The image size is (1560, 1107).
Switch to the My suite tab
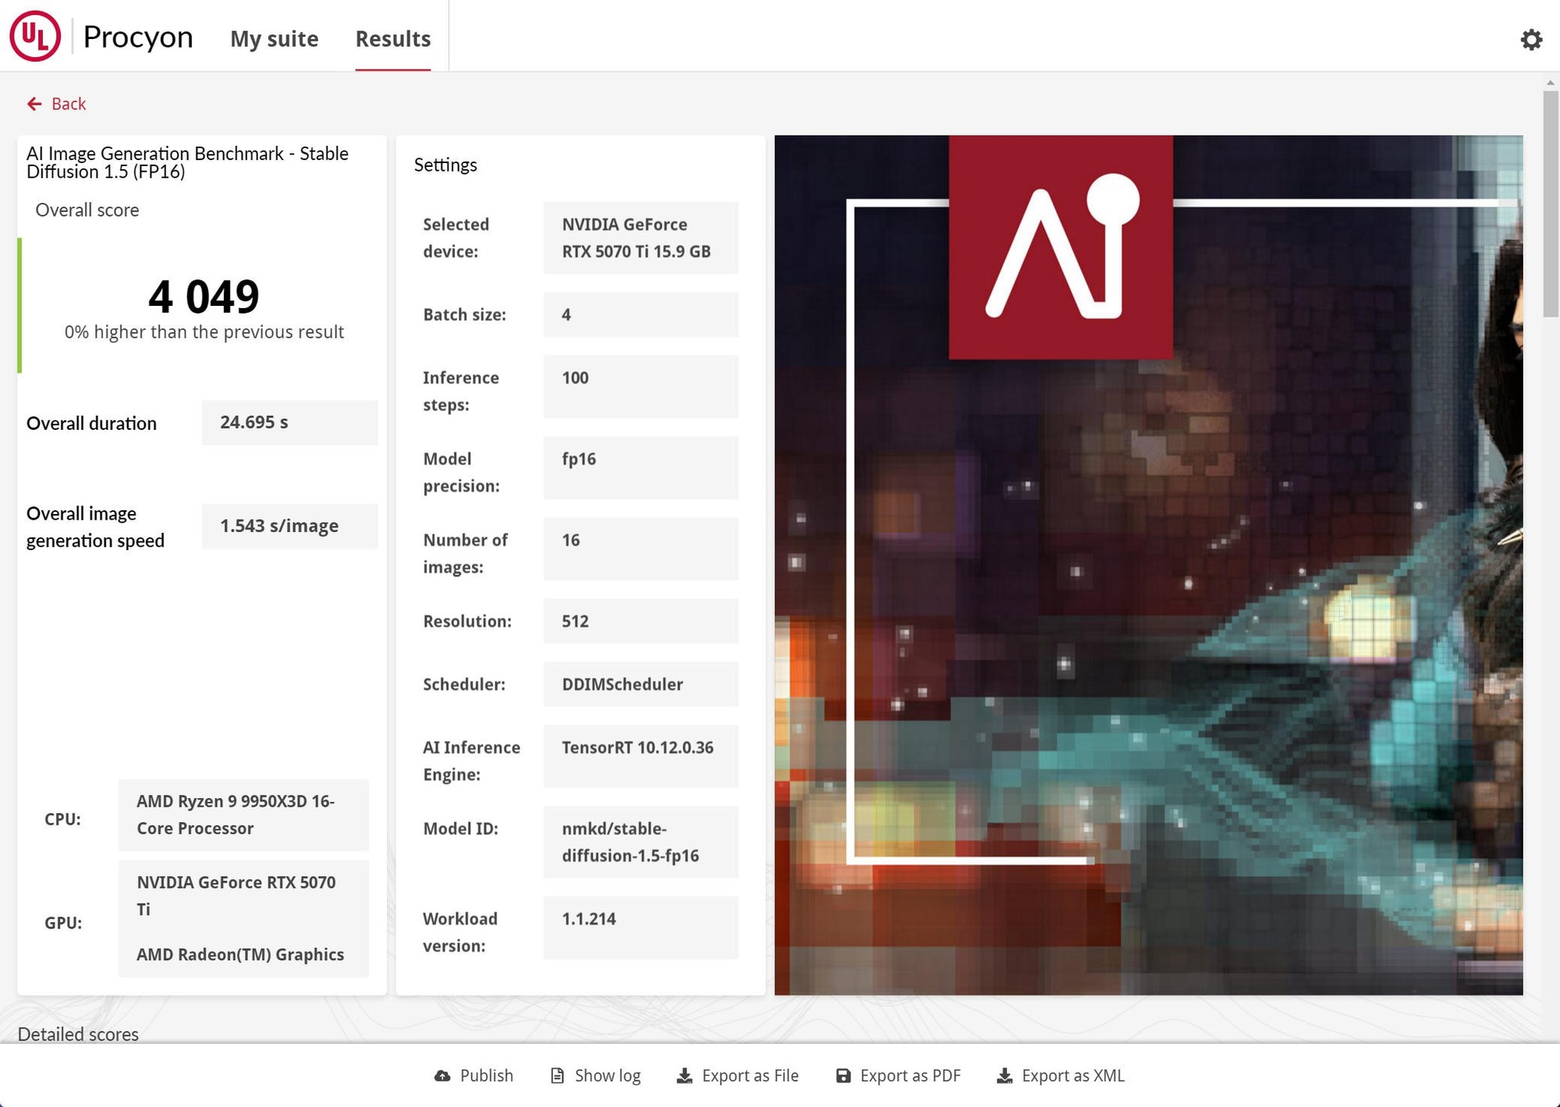274,38
